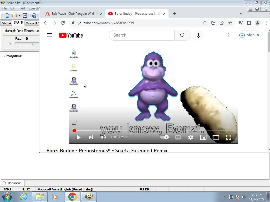Click the YouTube Search field
The image size is (270, 202).
coord(142,35)
